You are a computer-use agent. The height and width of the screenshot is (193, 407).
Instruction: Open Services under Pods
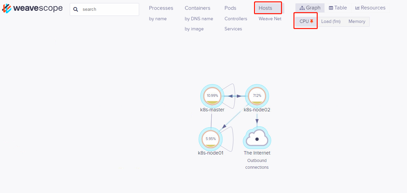click(233, 29)
